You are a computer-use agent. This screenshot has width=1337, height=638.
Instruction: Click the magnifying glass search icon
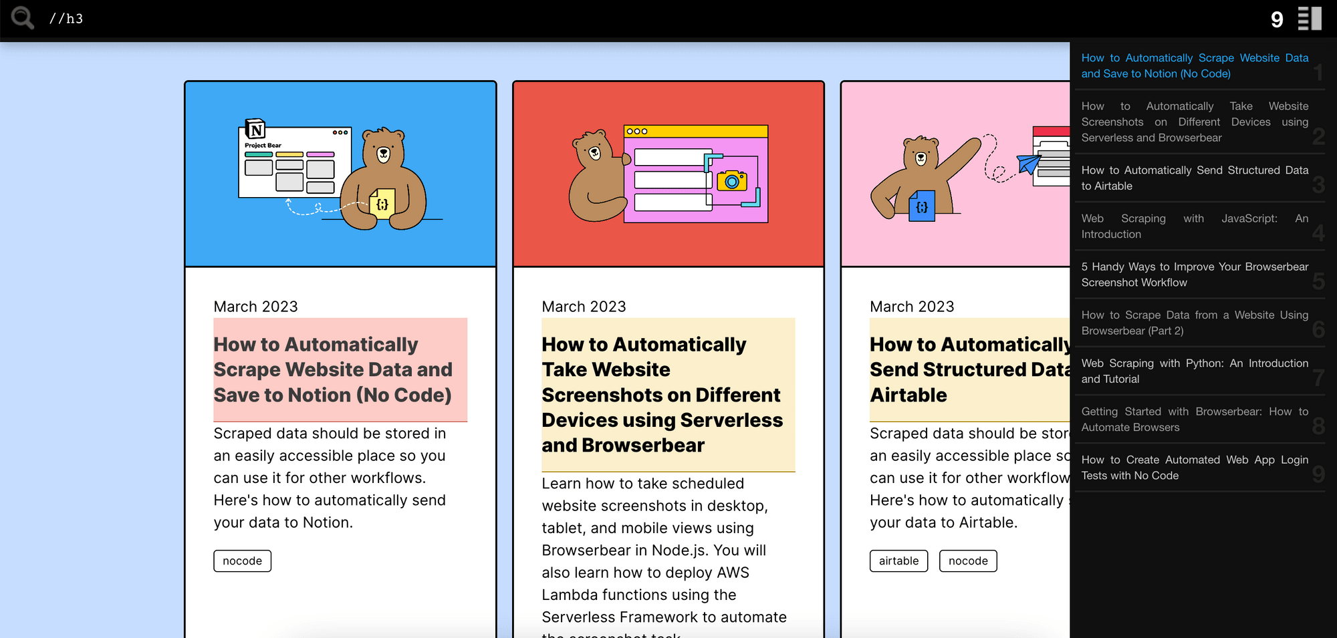(x=23, y=18)
